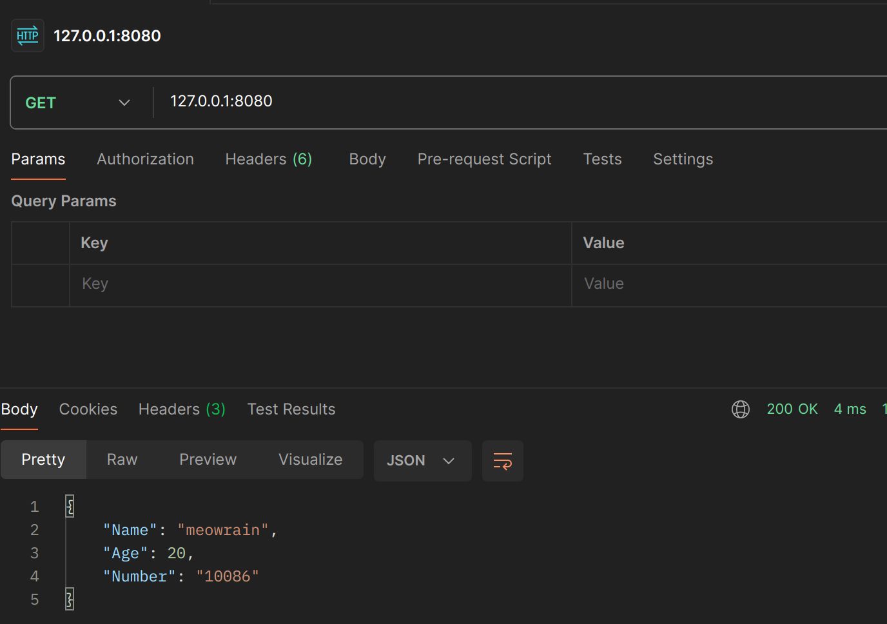The height and width of the screenshot is (624, 887).
Task: Switch to the Authorization tab
Action: coord(145,159)
